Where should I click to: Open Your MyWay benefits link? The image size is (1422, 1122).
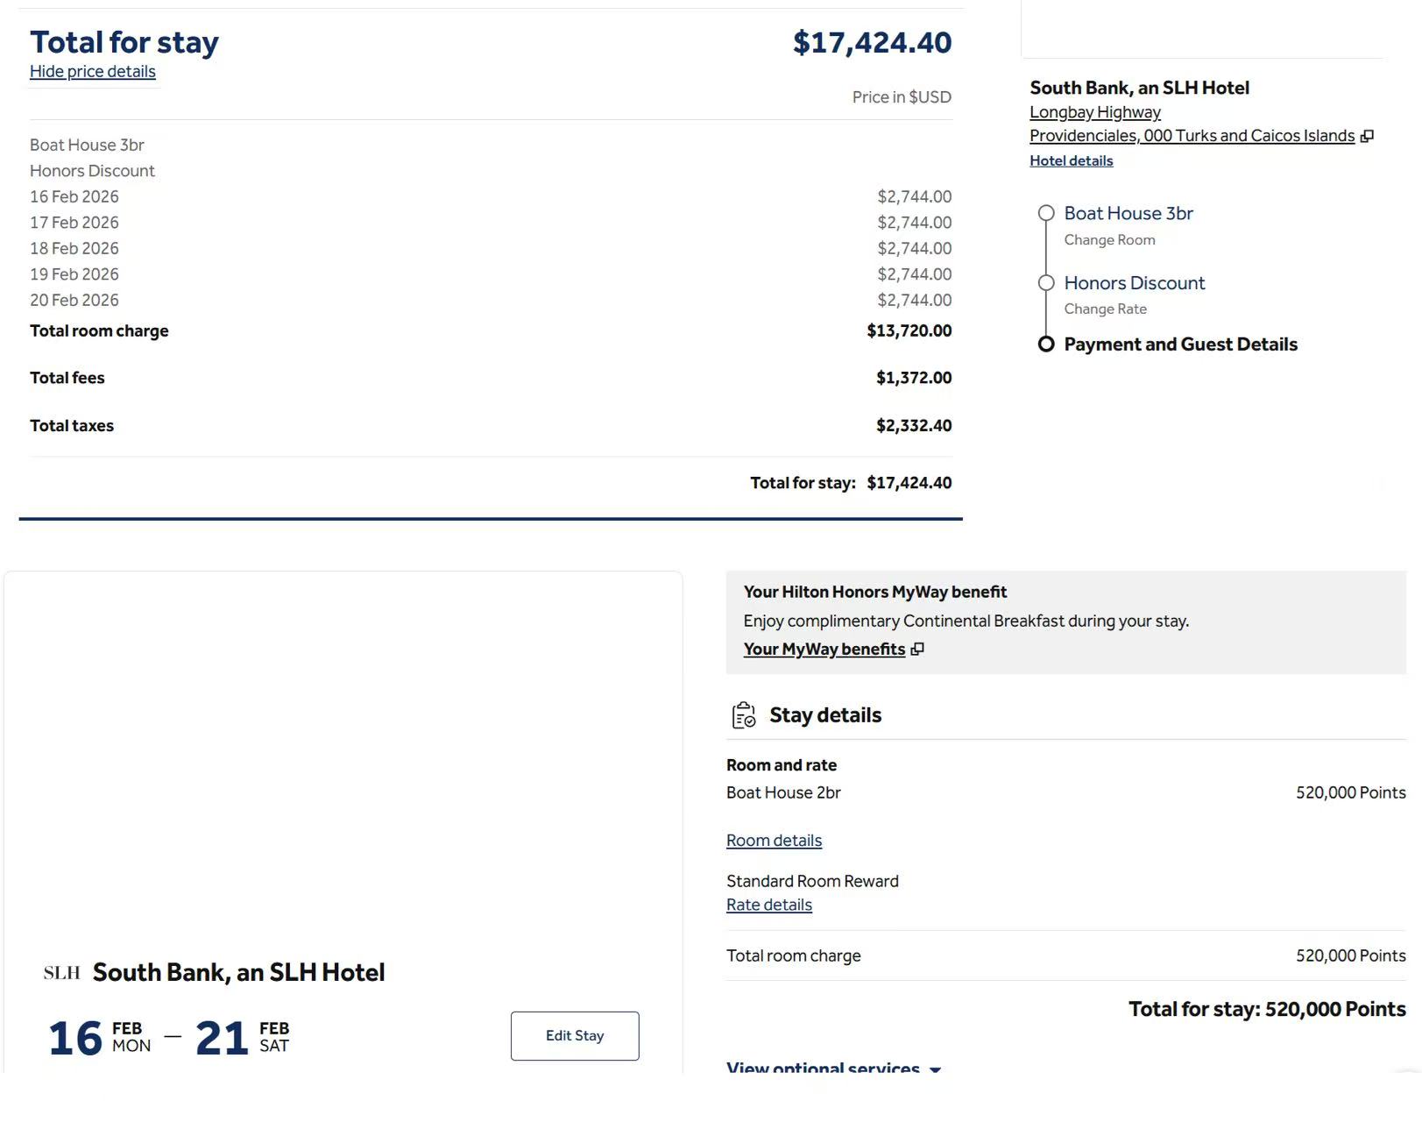click(x=824, y=649)
